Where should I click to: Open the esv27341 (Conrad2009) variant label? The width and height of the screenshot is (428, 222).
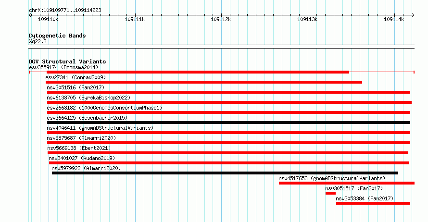76,77
